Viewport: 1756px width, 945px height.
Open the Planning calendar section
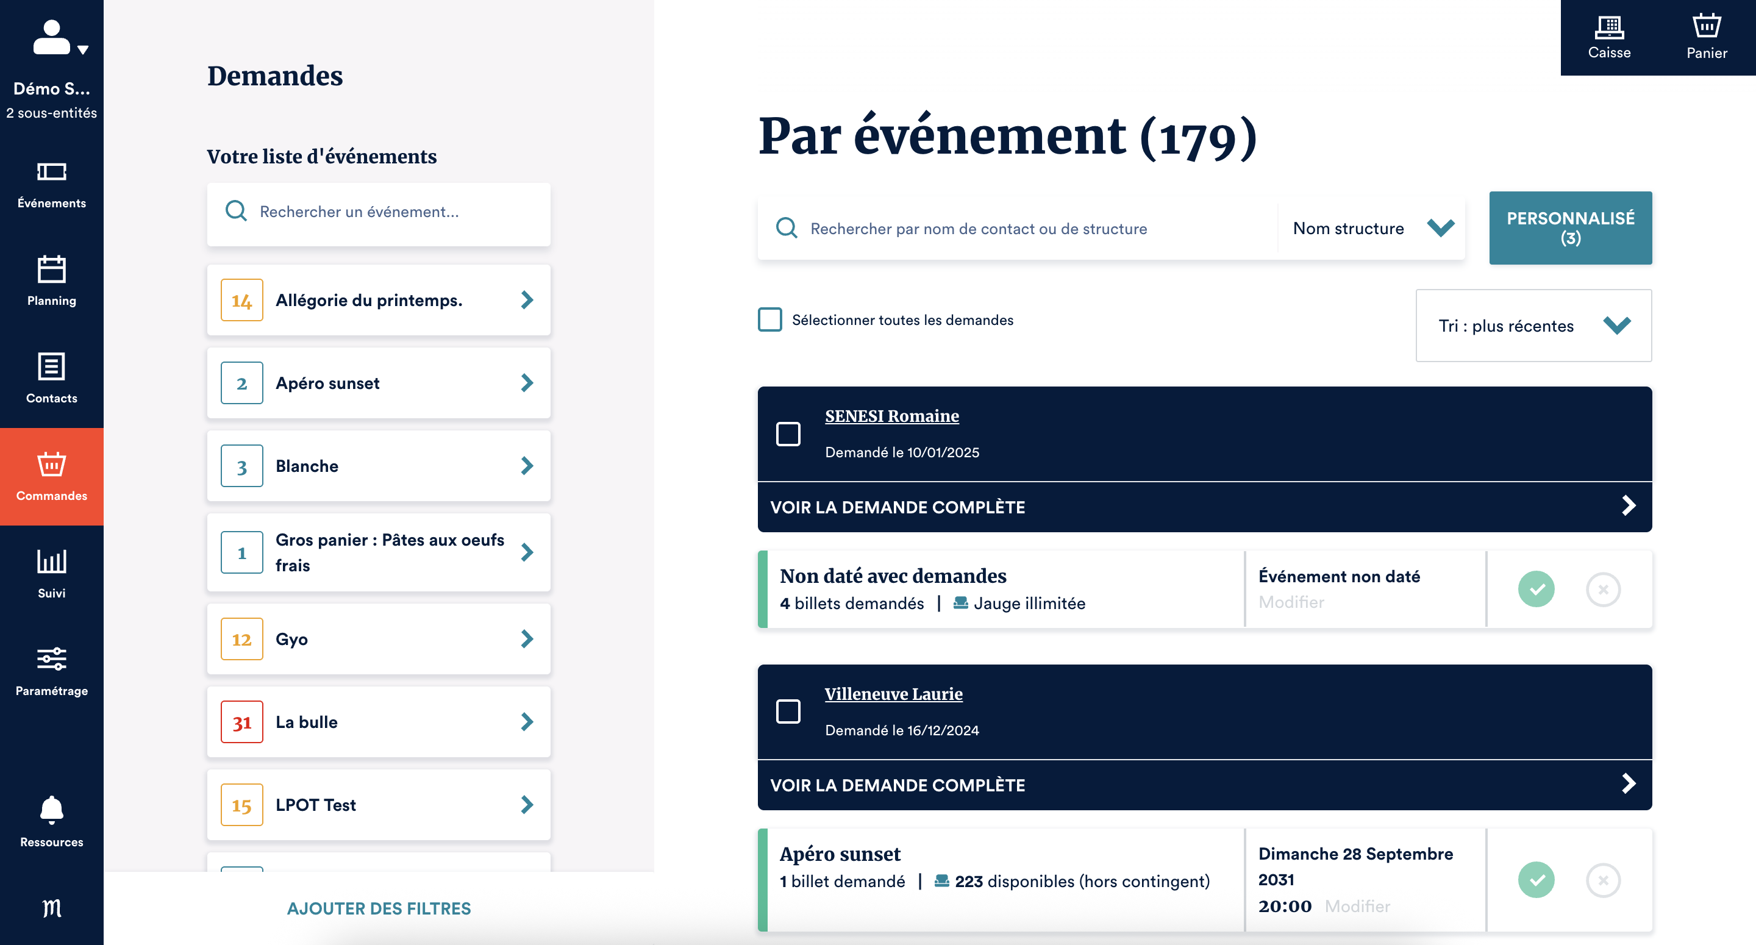point(51,281)
